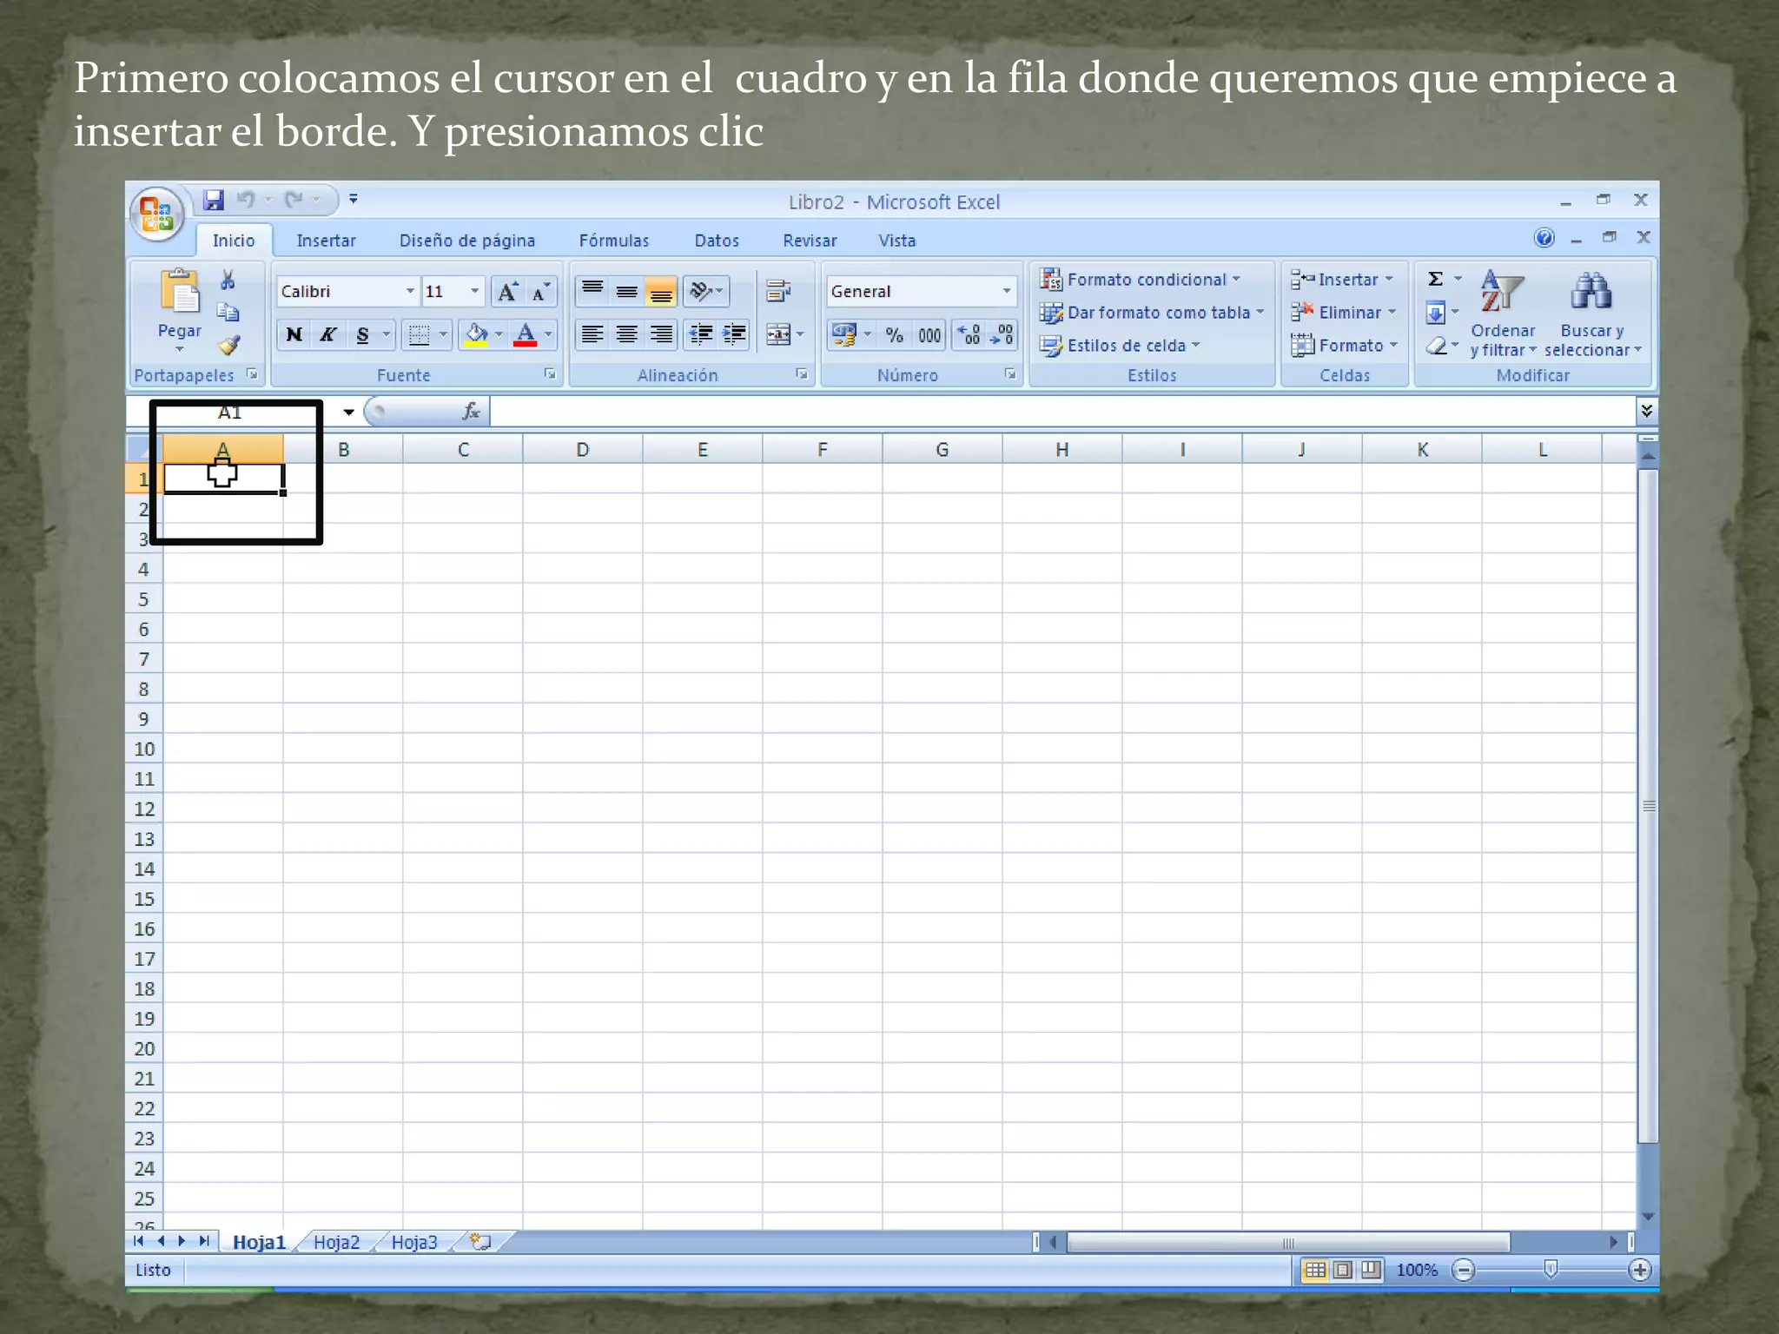Switch to sheet Hoja2
This screenshot has height=1334, width=1779.
(x=336, y=1243)
